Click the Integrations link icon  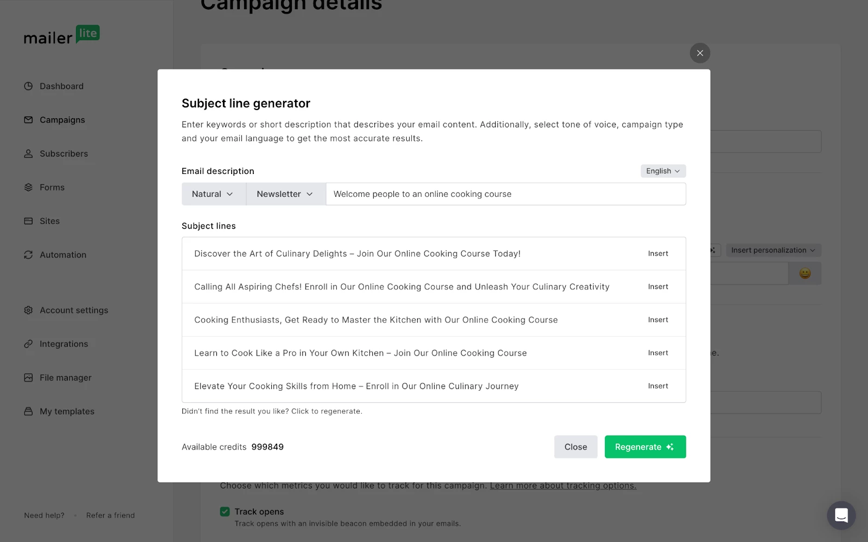[x=28, y=344]
